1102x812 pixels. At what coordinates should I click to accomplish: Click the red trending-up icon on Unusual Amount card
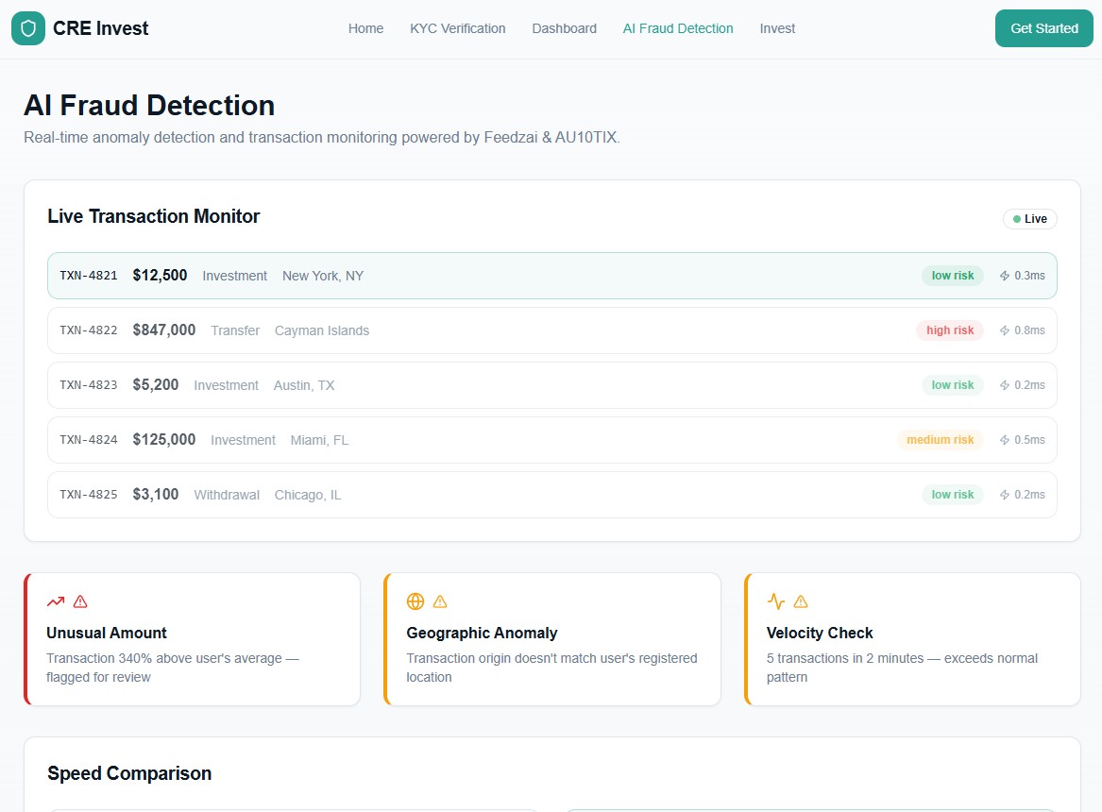click(x=56, y=601)
